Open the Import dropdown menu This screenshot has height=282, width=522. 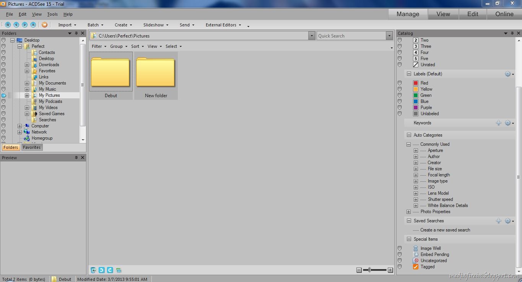pos(67,25)
